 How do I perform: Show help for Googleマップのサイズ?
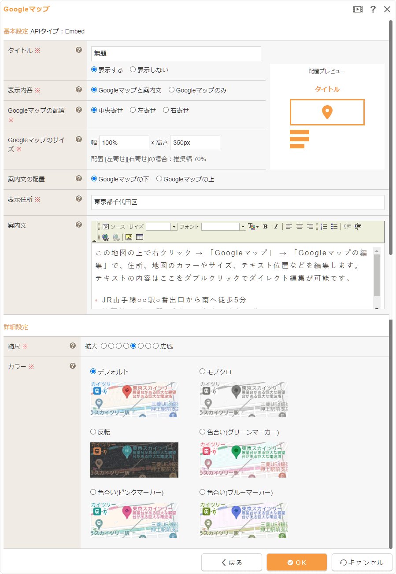pos(79,139)
